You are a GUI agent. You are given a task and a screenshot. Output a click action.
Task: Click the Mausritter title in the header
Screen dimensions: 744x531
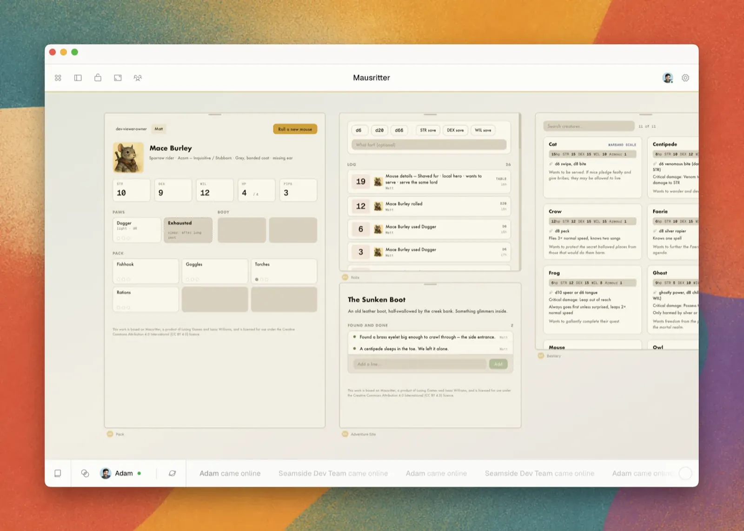point(372,78)
